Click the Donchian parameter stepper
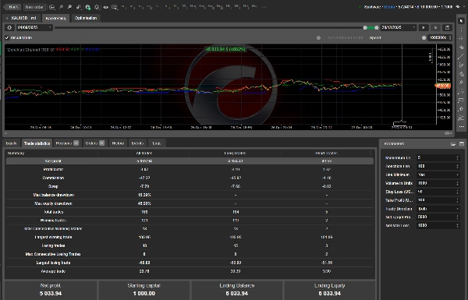468x300 pixels. point(457,166)
